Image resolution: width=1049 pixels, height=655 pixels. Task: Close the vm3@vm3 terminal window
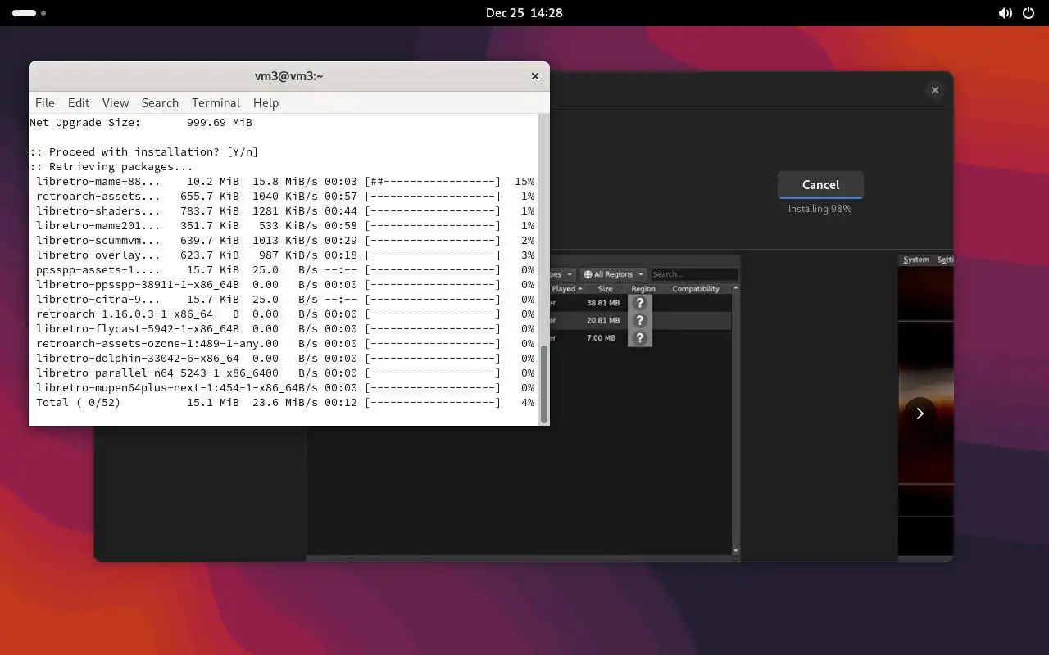[535, 76]
